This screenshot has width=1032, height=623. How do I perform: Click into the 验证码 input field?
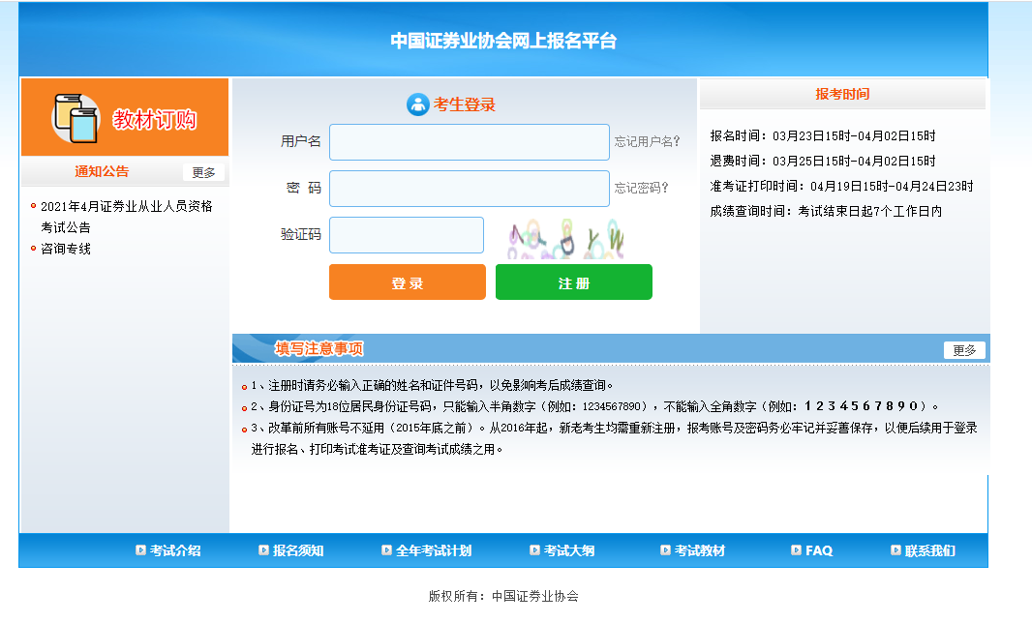click(407, 235)
